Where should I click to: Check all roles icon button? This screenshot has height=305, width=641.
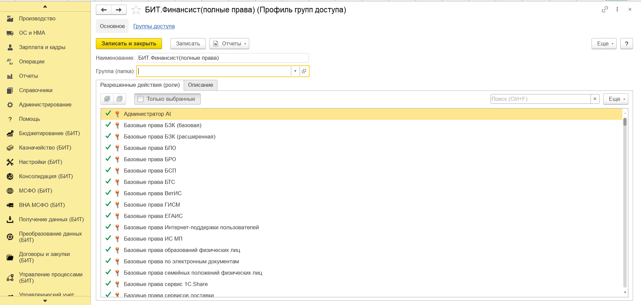pyautogui.click(x=107, y=99)
